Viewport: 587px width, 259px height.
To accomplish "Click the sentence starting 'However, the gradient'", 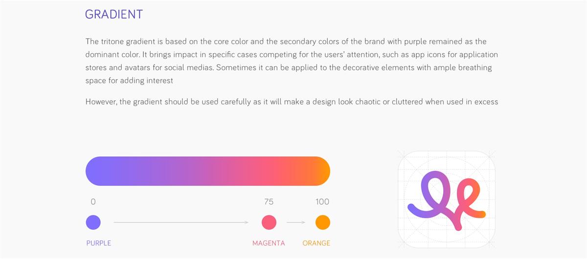I will [x=292, y=102].
